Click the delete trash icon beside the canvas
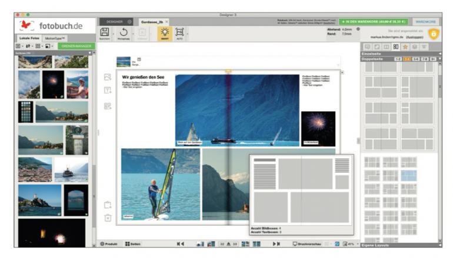 tap(108, 218)
